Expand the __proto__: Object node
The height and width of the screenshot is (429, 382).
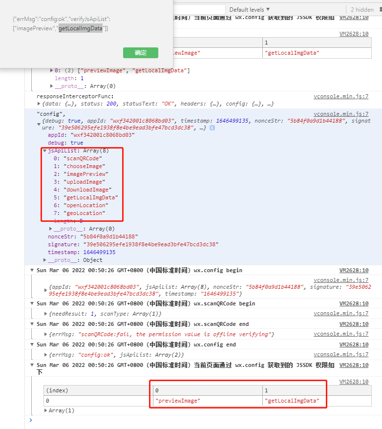pos(45,260)
